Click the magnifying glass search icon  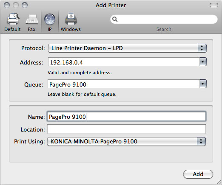[x=115, y=19]
